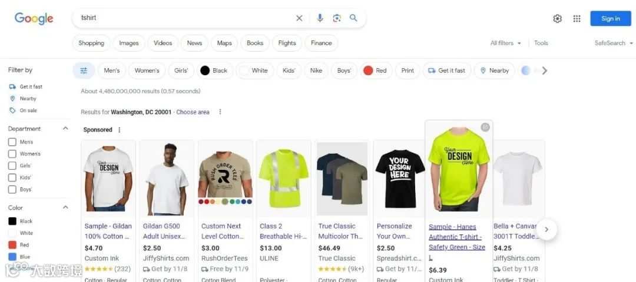
Task: Select the Black color chip
Action: coord(215,70)
